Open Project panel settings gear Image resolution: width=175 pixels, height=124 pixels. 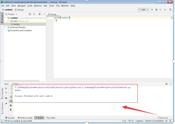(39, 14)
